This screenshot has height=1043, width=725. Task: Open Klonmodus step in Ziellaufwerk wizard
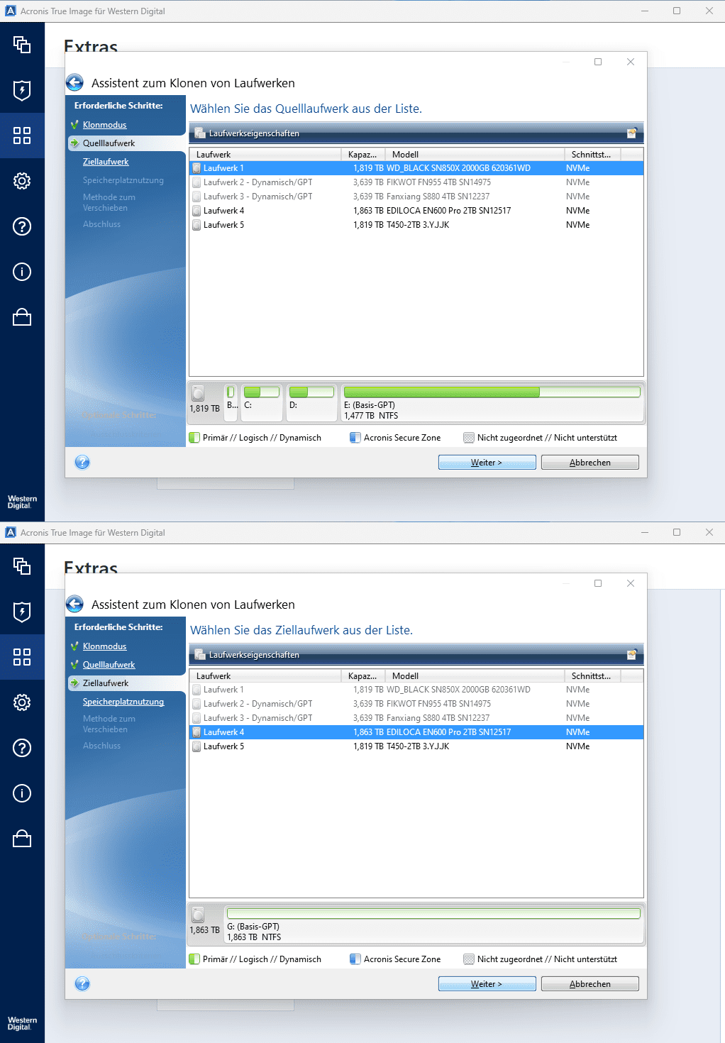click(x=104, y=646)
